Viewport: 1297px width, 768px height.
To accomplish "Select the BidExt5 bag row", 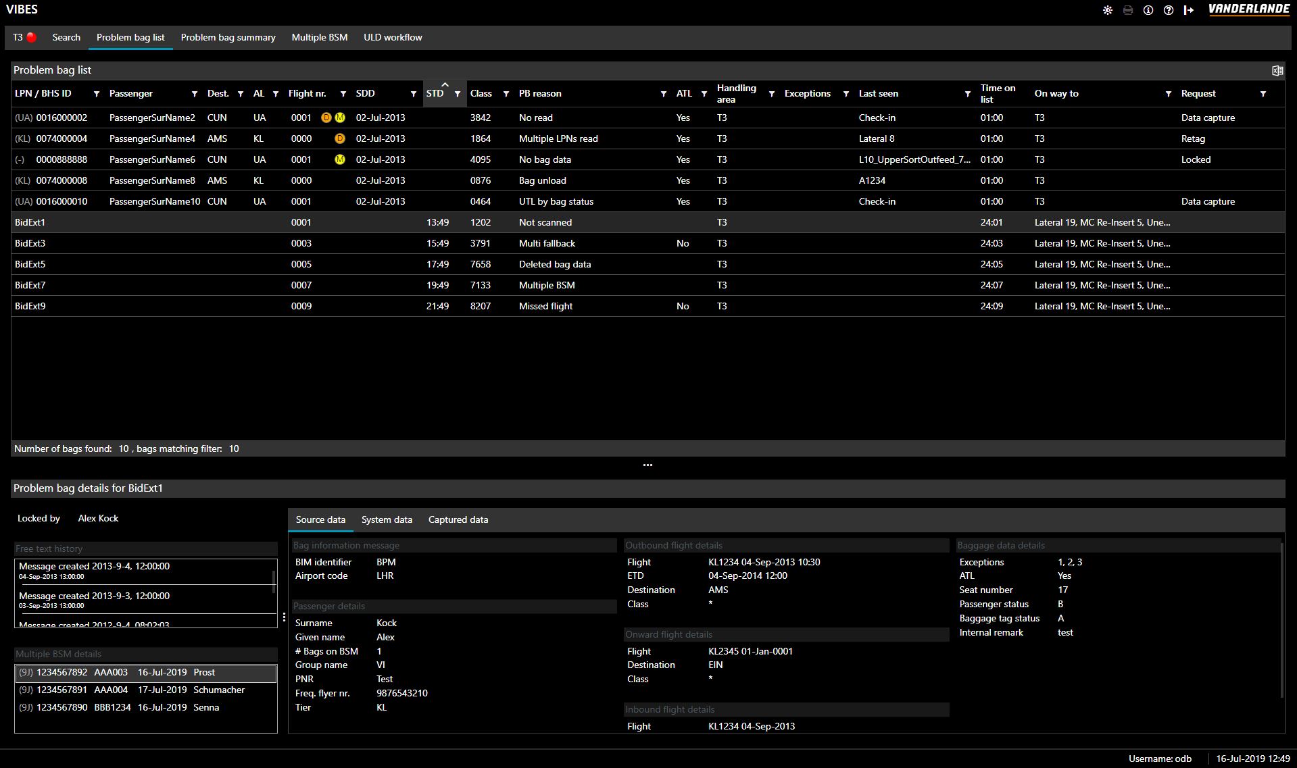I will [x=647, y=264].
